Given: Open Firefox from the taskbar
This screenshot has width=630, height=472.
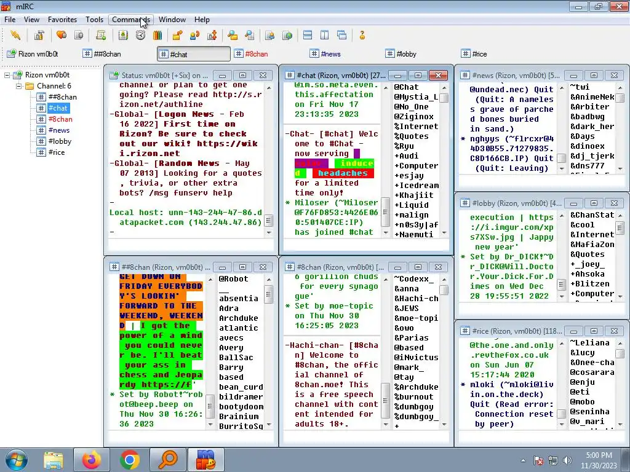Looking at the screenshot, I should pyautogui.click(x=92, y=460).
